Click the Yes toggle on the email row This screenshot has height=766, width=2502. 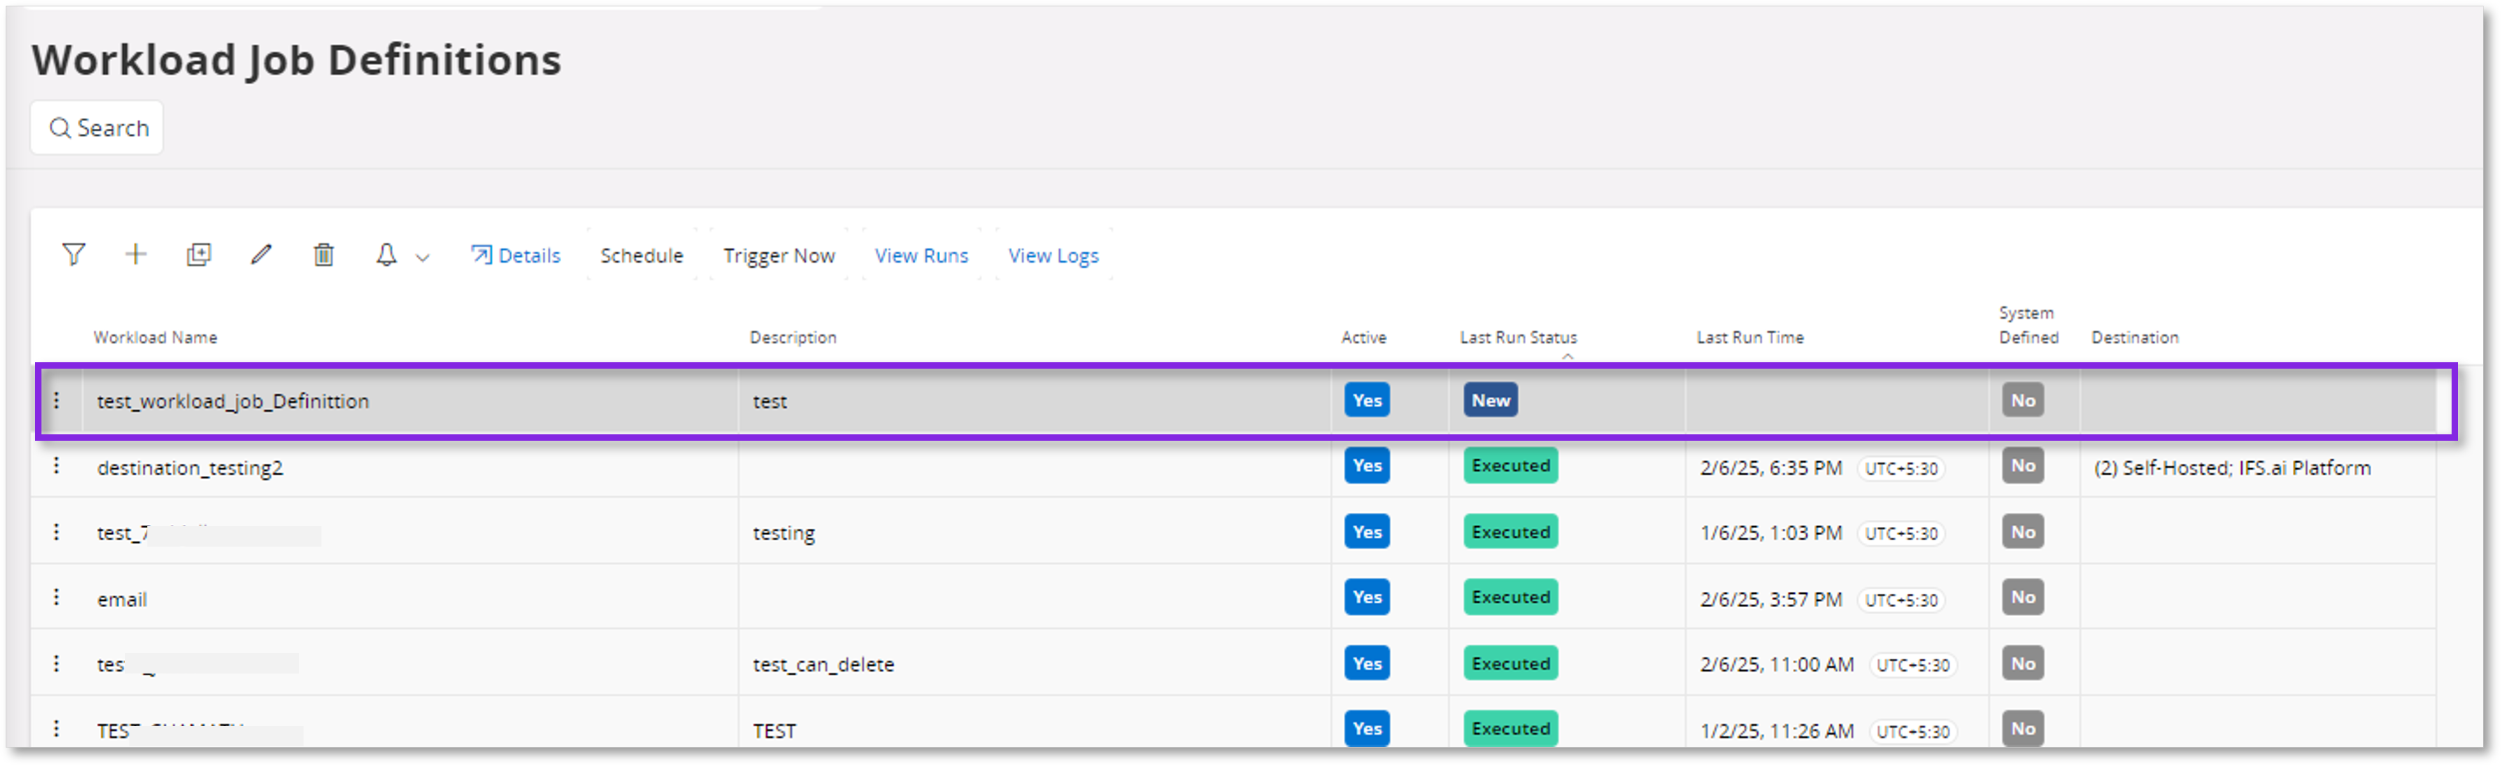1365,597
